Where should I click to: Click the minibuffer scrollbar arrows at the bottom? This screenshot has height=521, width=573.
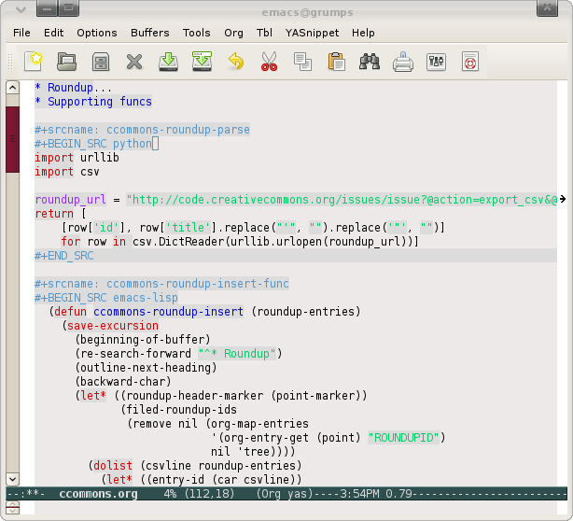(12, 507)
